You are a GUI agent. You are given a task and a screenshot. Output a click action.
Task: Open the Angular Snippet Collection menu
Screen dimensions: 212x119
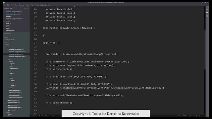[43, 5]
